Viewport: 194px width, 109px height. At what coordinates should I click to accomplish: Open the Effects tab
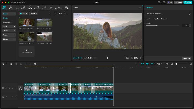coord(30,7)
